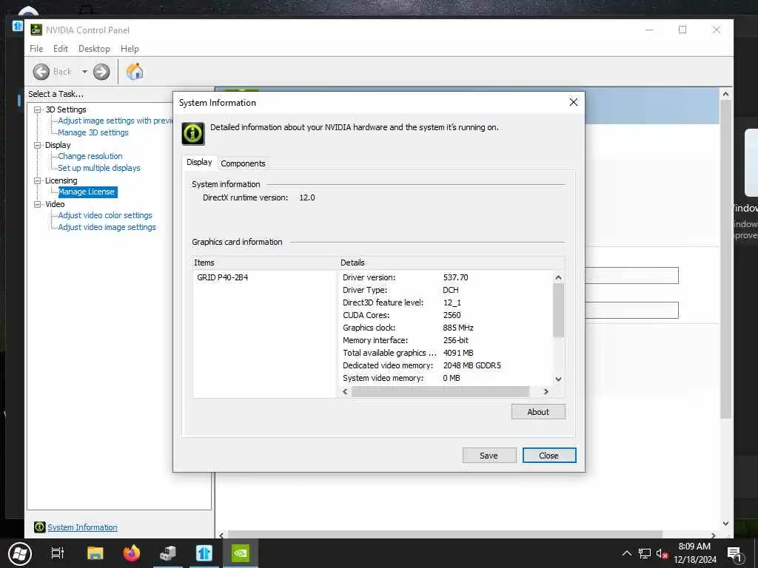Open the notification center icon
This screenshot has height=568, width=758.
click(734, 554)
